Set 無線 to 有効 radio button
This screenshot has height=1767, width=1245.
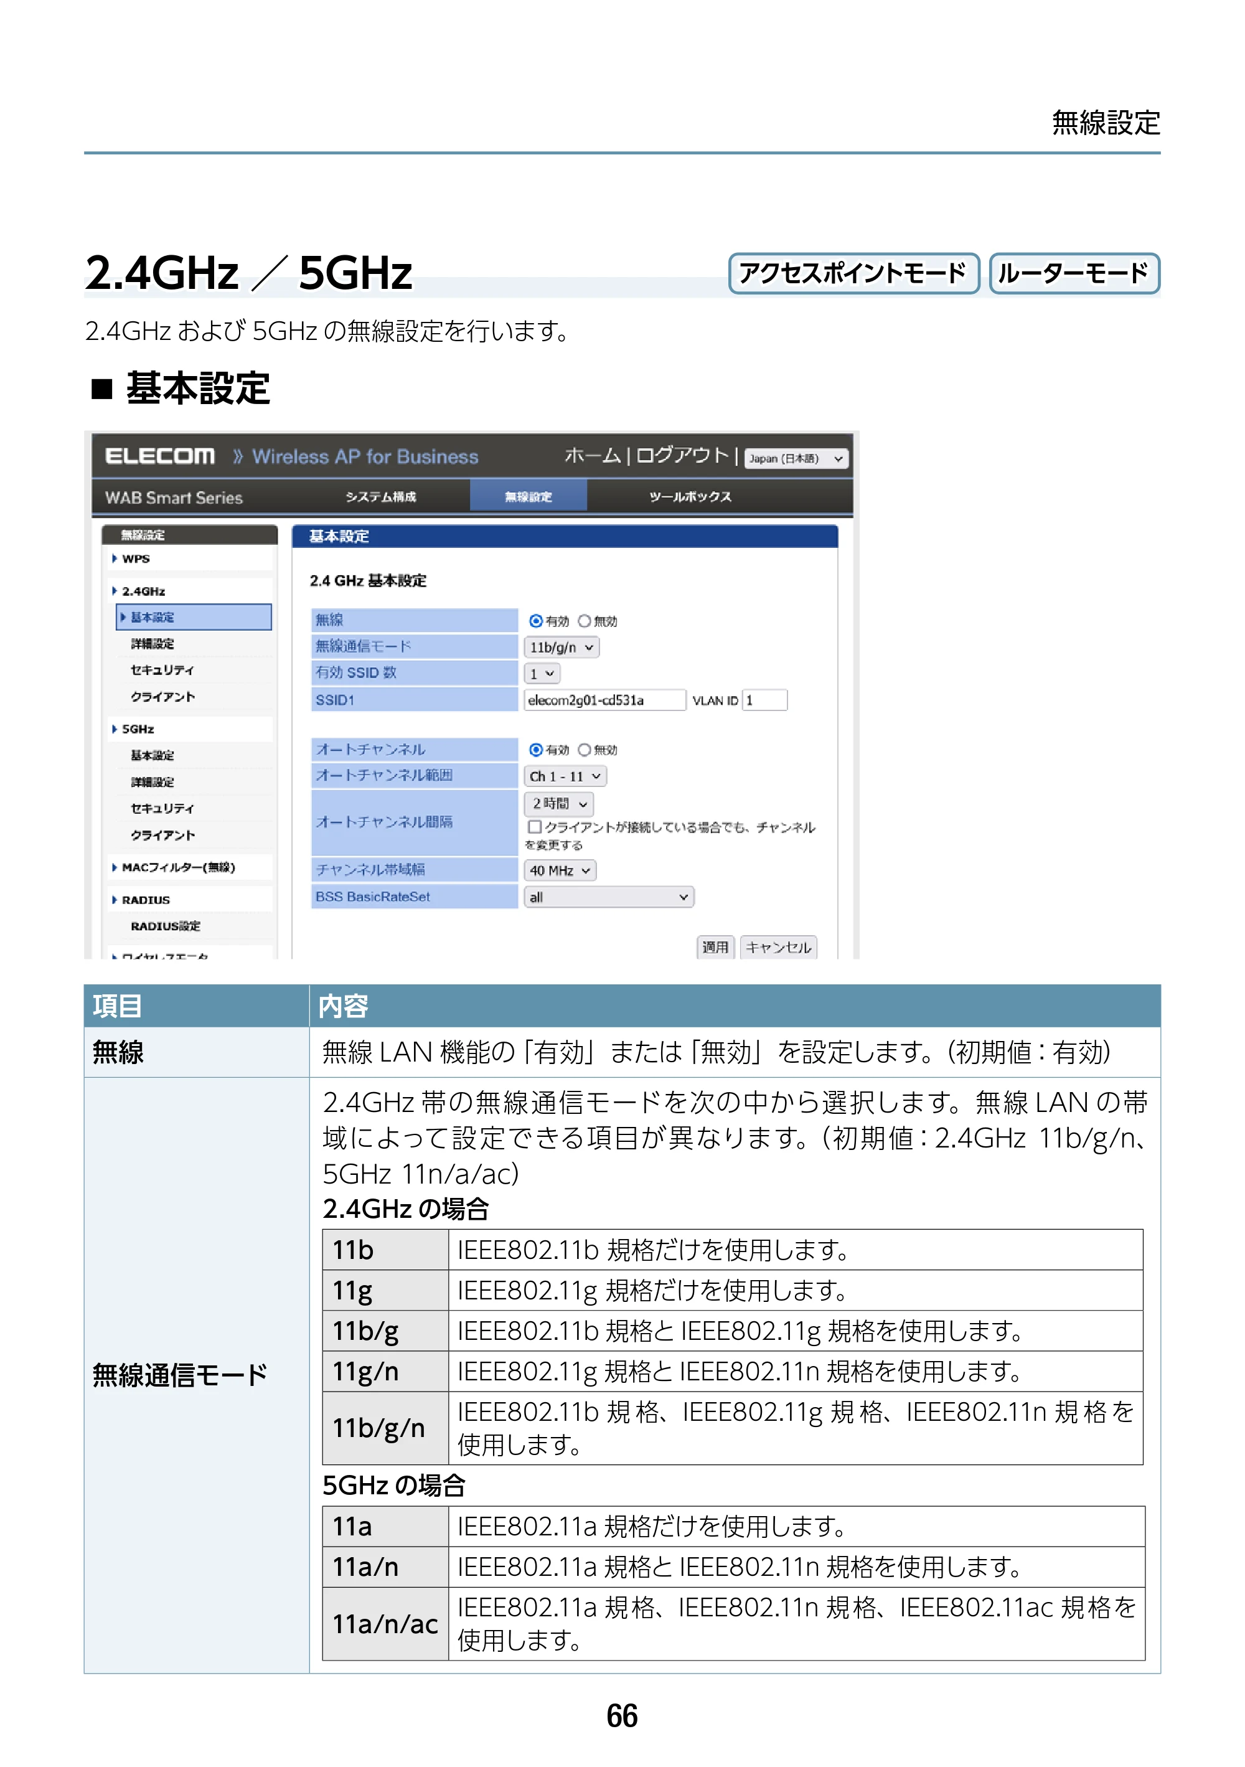pos(535,621)
